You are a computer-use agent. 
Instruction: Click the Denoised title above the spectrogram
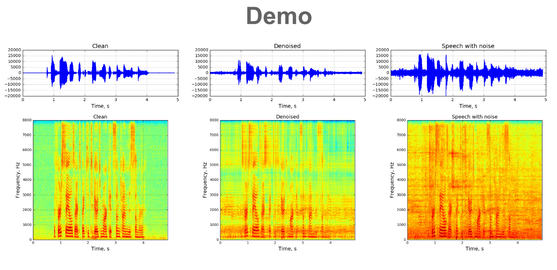click(x=287, y=117)
